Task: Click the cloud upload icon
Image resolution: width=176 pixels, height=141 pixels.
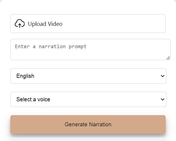Action: point(20,24)
